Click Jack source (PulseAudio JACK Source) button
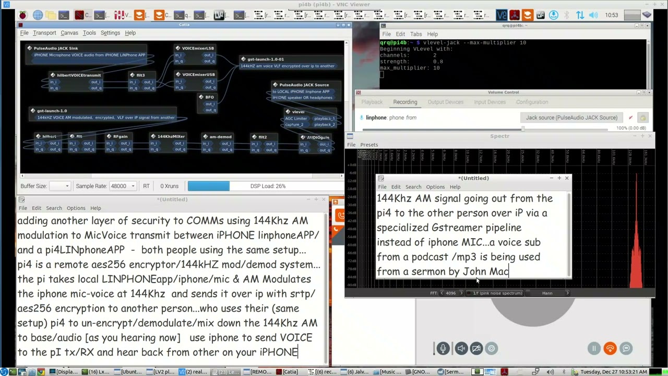The image size is (668, 376). coord(571,118)
